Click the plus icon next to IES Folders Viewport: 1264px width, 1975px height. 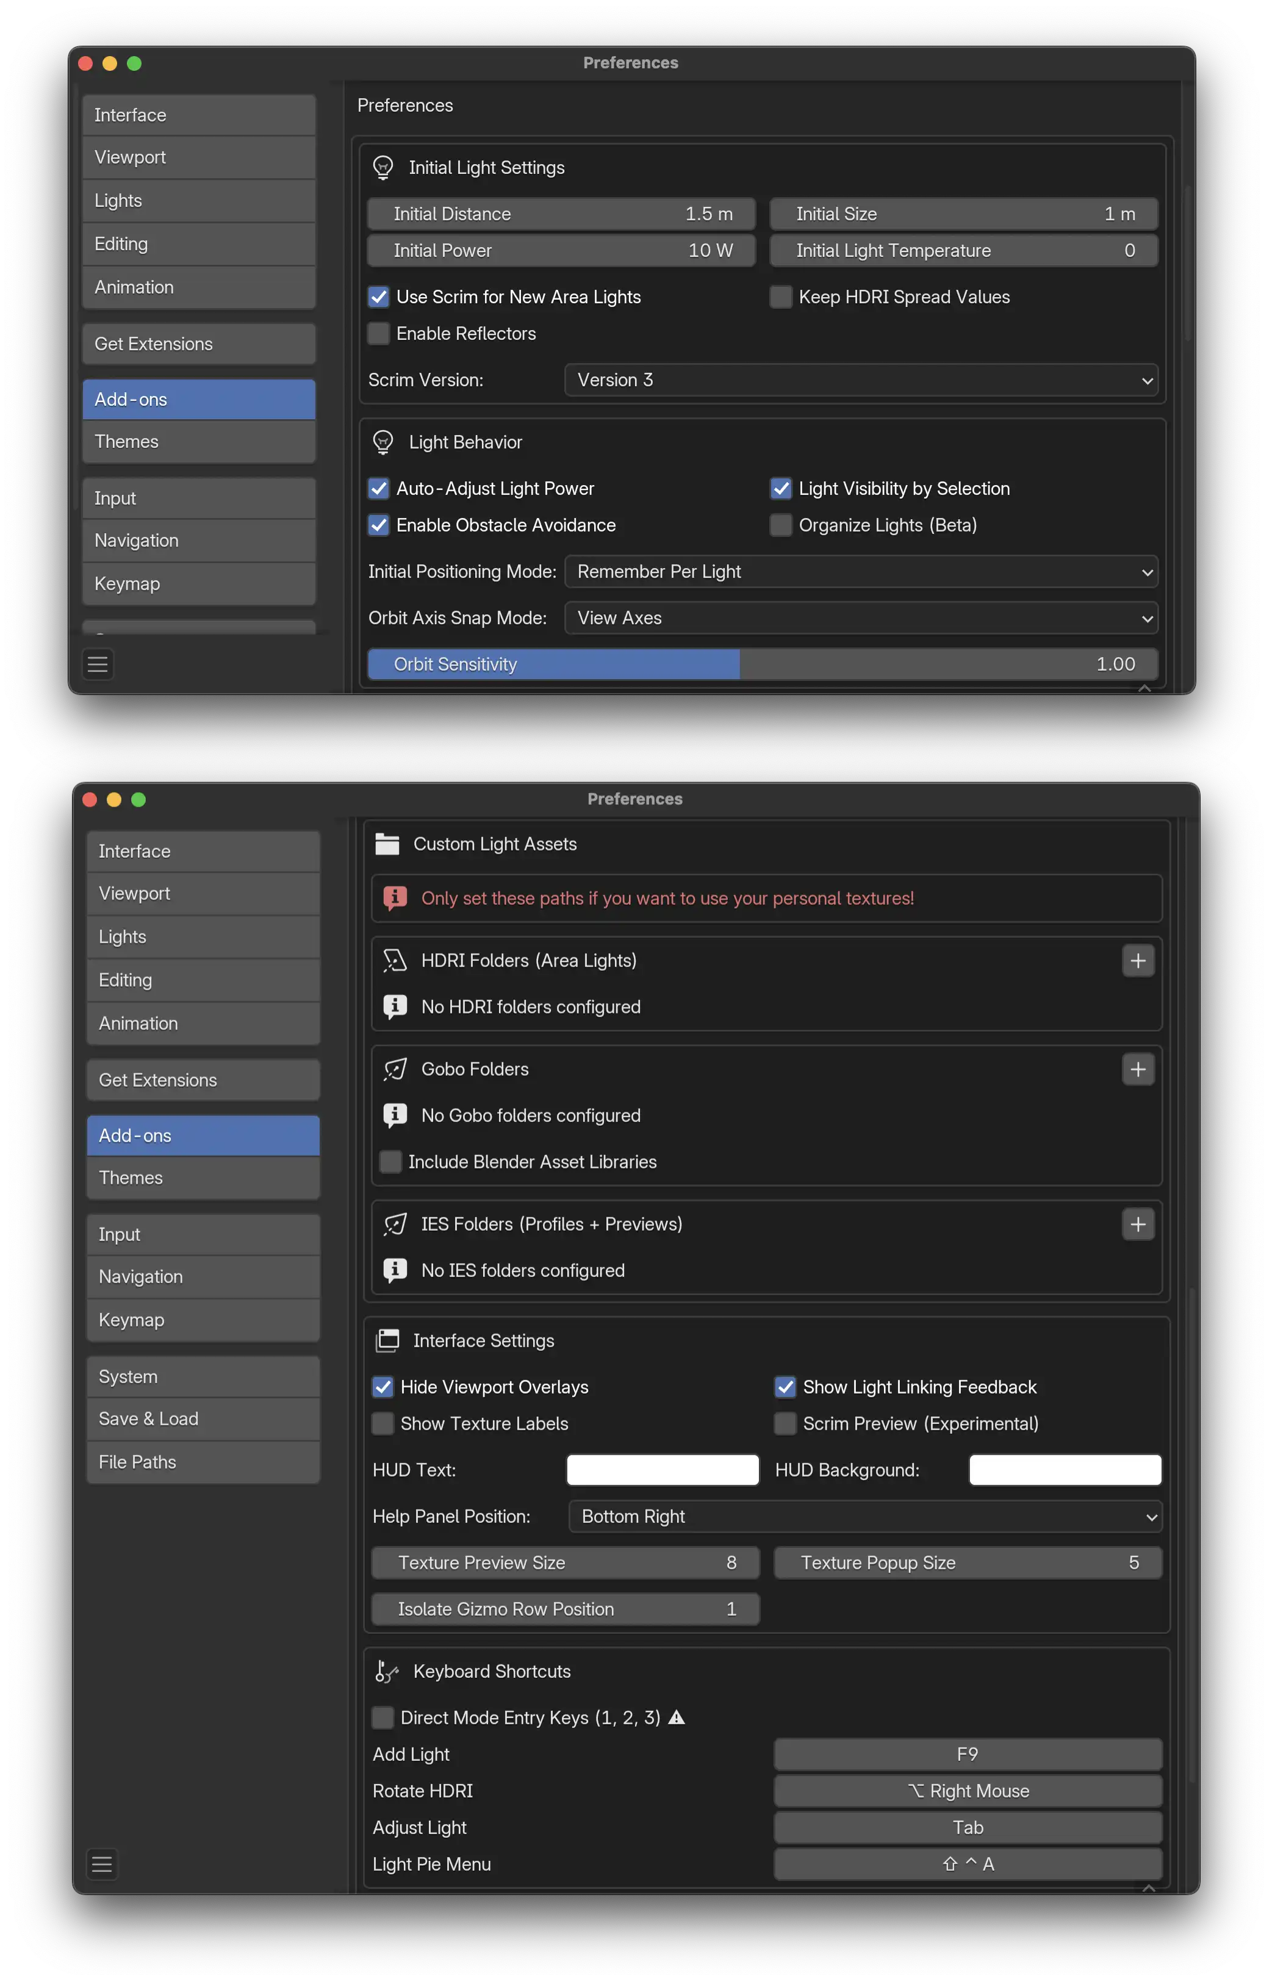[1138, 1224]
